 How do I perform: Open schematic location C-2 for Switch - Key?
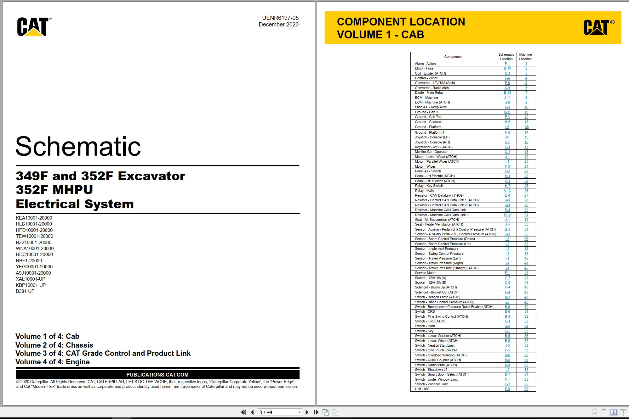click(507, 331)
